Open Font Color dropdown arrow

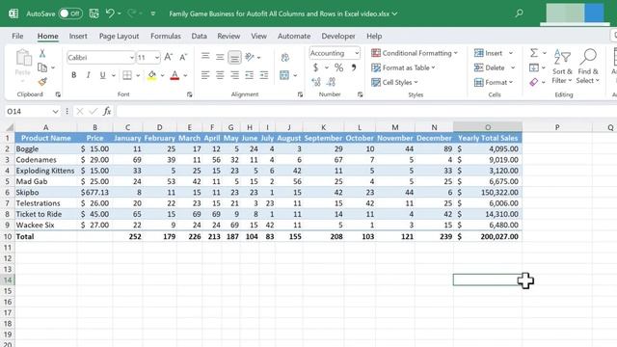point(185,75)
